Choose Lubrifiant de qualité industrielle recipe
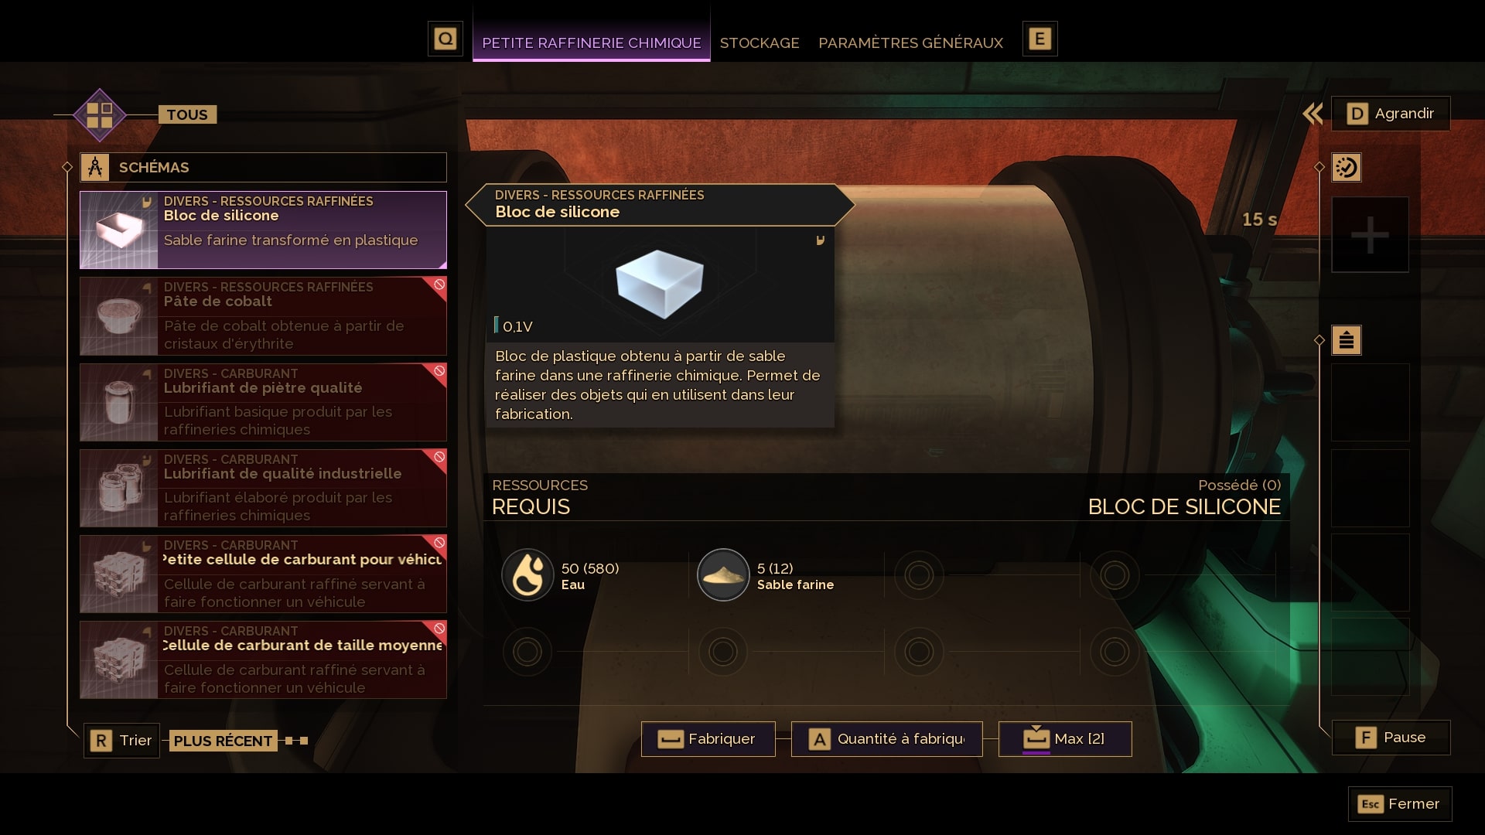The width and height of the screenshot is (1485, 835). pos(263,488)
